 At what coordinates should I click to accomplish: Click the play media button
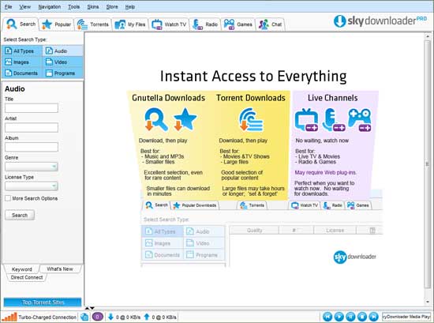(x=339, y=317)
